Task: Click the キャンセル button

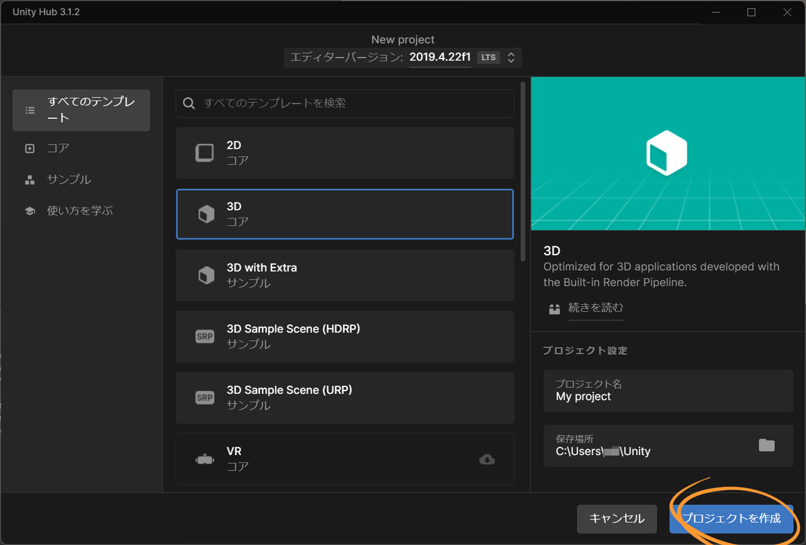Action: click(x=617, y=519)
